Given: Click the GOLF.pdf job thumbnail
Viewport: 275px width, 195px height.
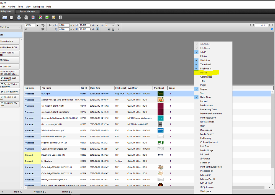Looking at the screenshot, I should coord(160,94).
